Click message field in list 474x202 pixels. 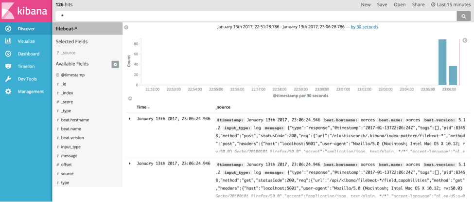pos(69,156)
